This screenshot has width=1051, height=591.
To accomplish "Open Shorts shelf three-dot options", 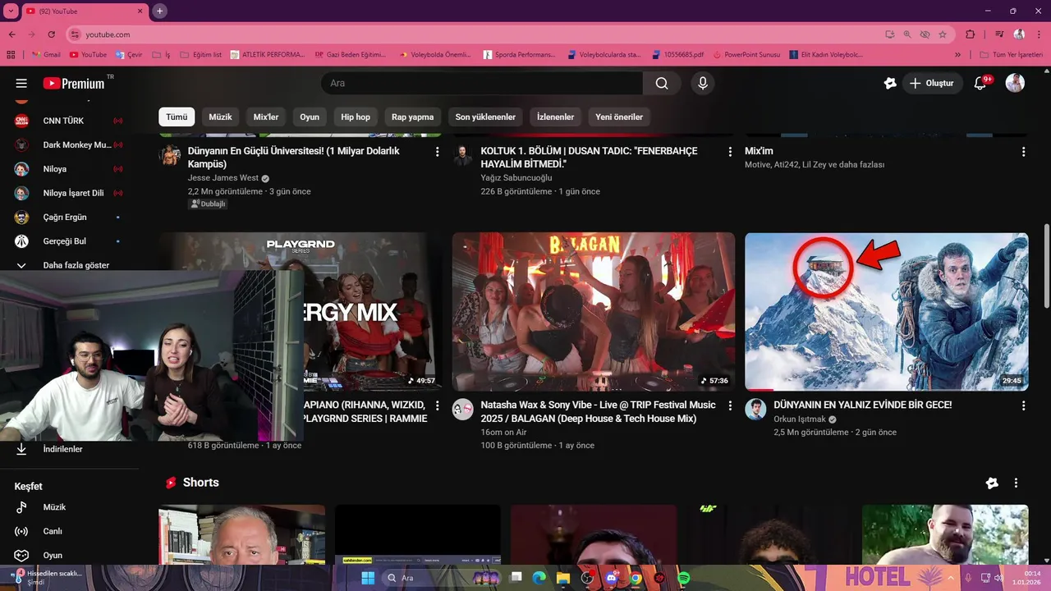I will [x=1016, y=483].
